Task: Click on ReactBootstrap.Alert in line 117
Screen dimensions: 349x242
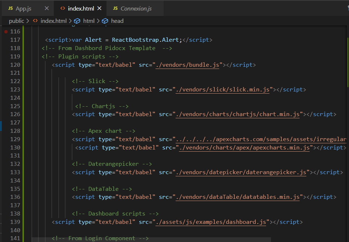Action: [x=145, y=40]
